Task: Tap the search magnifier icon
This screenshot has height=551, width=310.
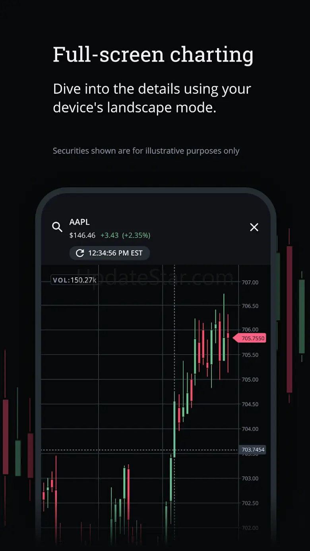Action: 57,227
